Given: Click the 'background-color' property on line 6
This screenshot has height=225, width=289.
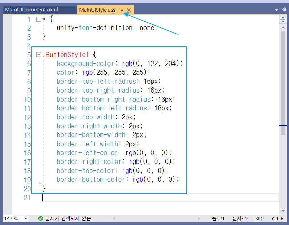Looking at the screenshot, I should coord(85,64).
